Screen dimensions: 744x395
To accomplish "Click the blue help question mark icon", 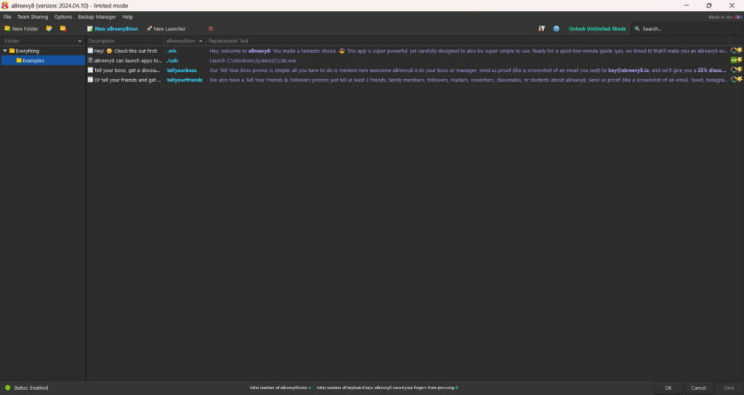I will pyautogui.click(x=556, y=29).
